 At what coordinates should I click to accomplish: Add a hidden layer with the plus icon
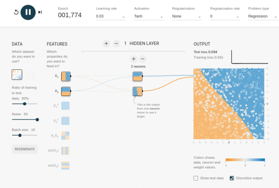click(106, 44)
